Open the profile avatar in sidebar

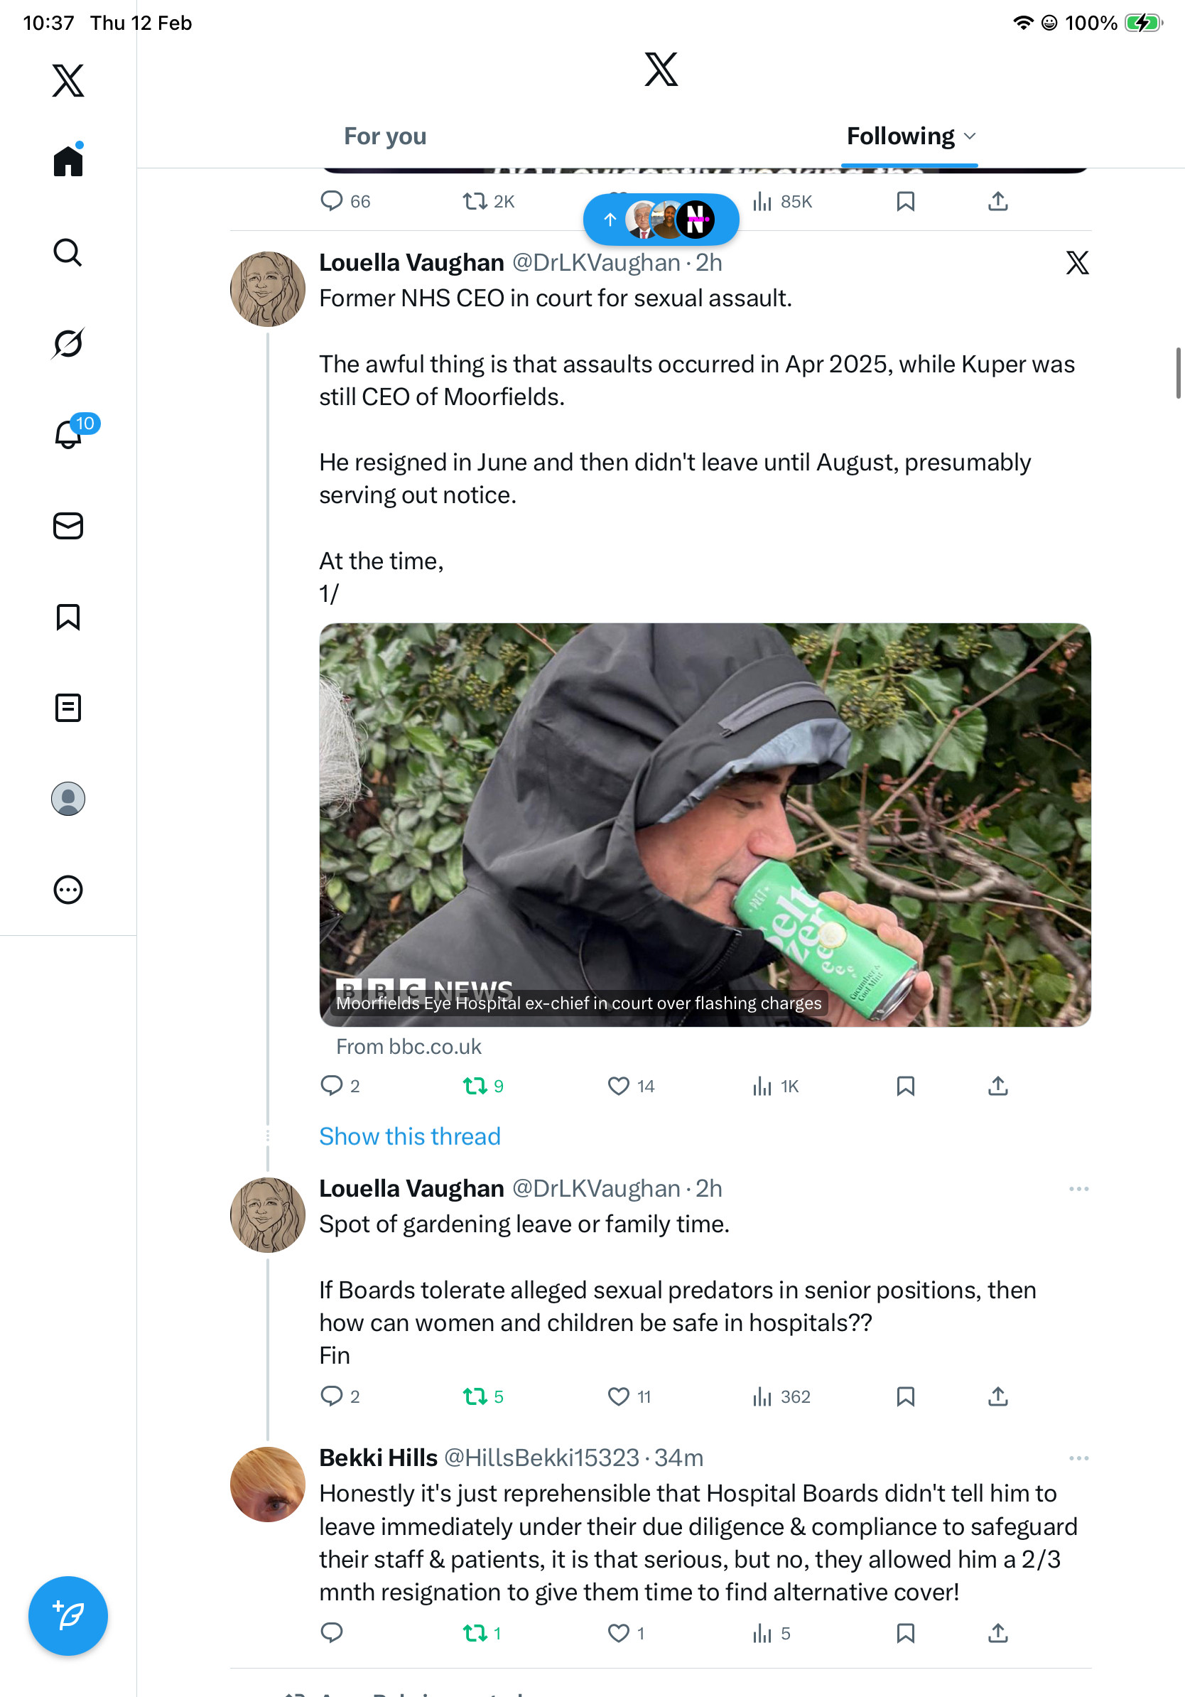click(x=68, y=799)
